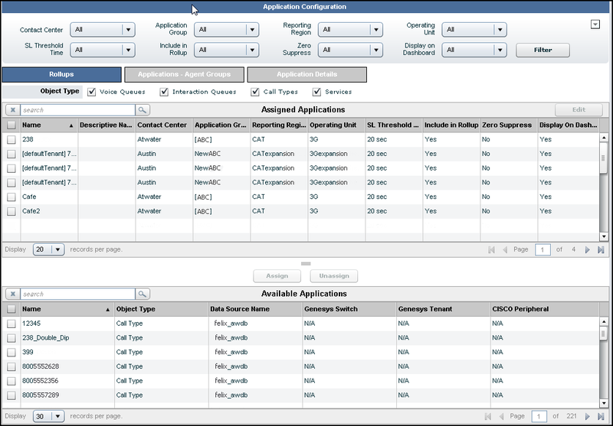Screen dimensions: 613x426
Task: Sort by Contact Center column header
Action: 164,125
